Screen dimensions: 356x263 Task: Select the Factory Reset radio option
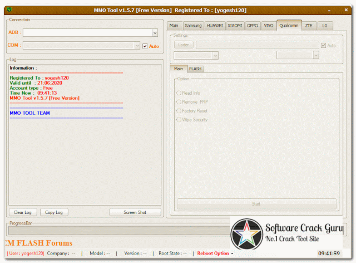[192, 111]
